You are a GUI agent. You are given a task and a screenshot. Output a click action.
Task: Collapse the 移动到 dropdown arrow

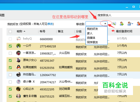[105, 24]
